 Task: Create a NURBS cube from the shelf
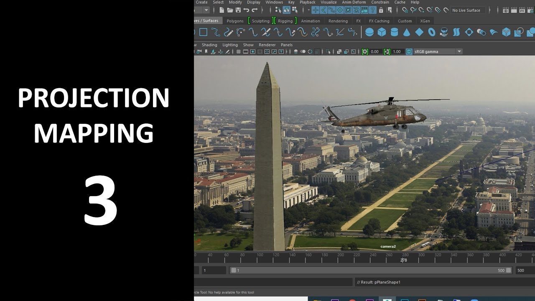coord(382,32)
